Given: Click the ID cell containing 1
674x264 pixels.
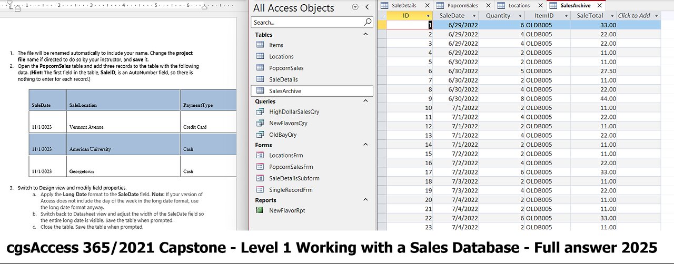Looking at the screenshot, I should (410, 25).
